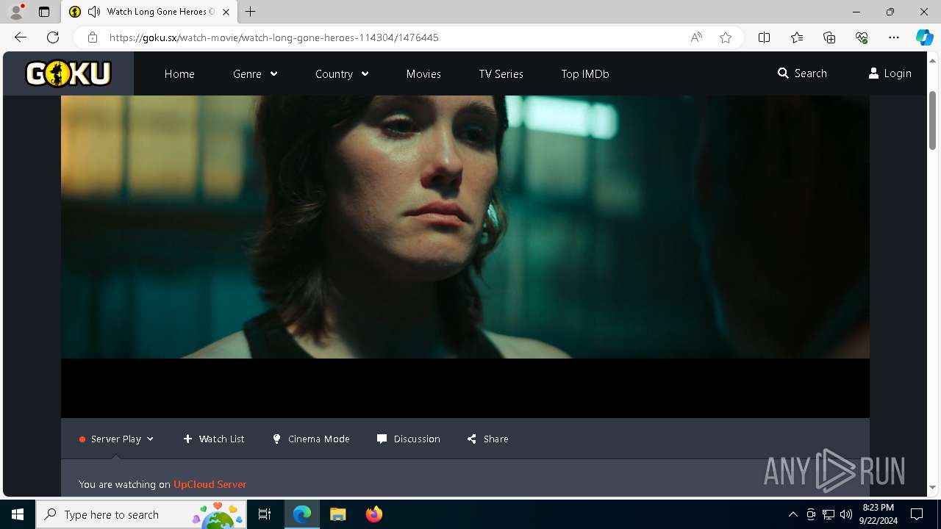The width and height of the screenshot is (941, 529).
Task: Open the Home menu item
Action: 179,73
